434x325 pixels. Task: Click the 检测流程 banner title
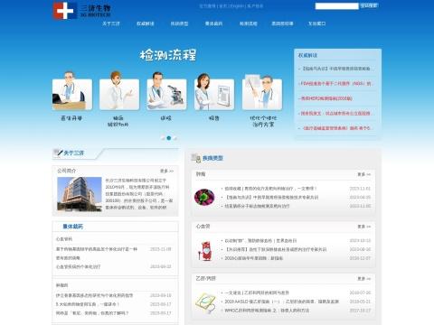coord(168,55)
